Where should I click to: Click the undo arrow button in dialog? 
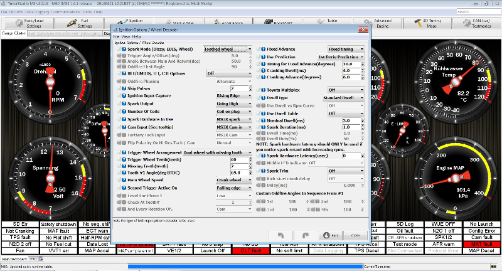tap(281, 235)
